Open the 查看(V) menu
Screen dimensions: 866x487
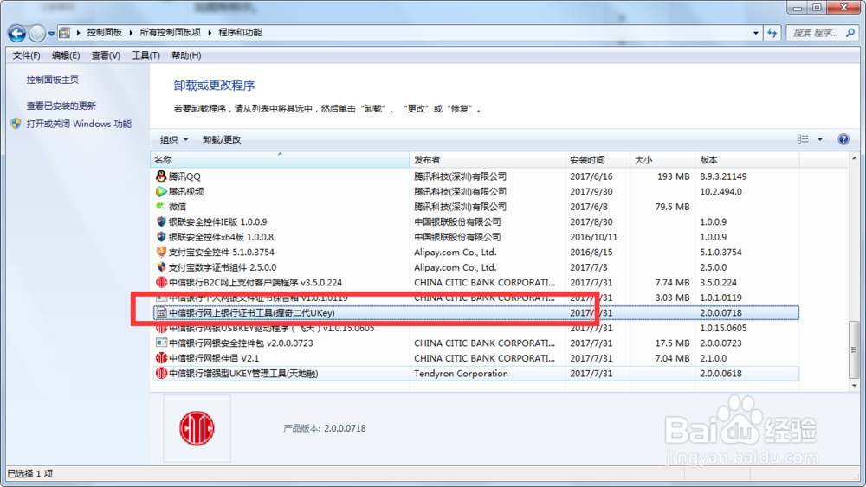(106, 55)
